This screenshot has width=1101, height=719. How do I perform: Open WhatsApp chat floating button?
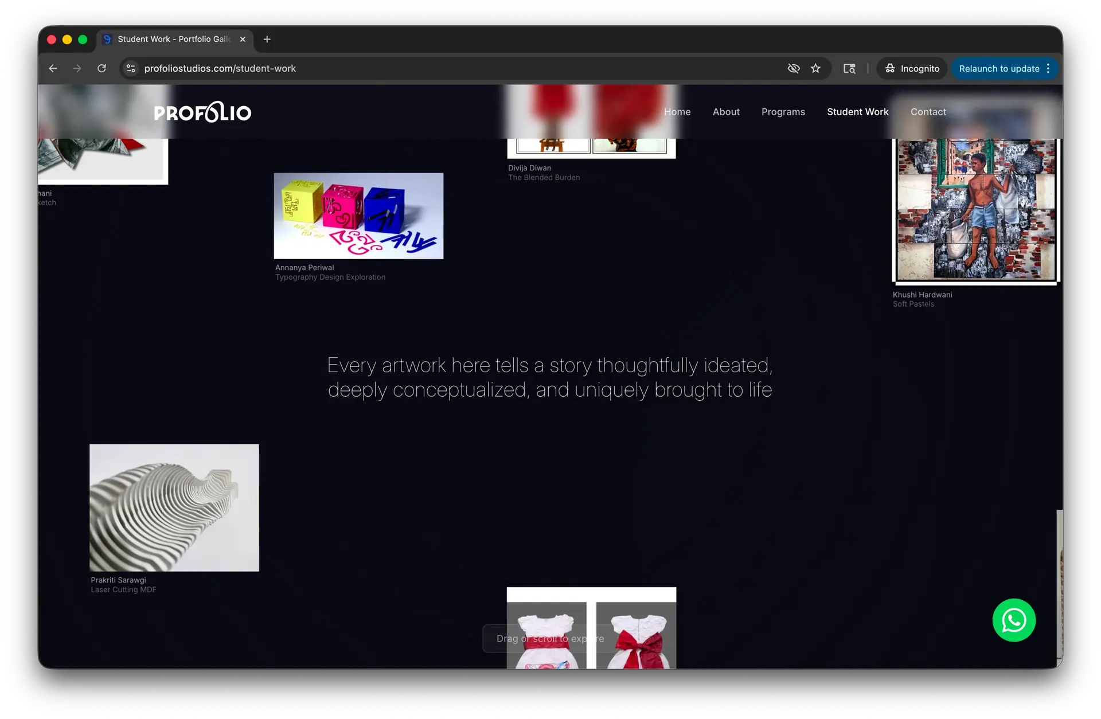click(x=1014, y=620)
